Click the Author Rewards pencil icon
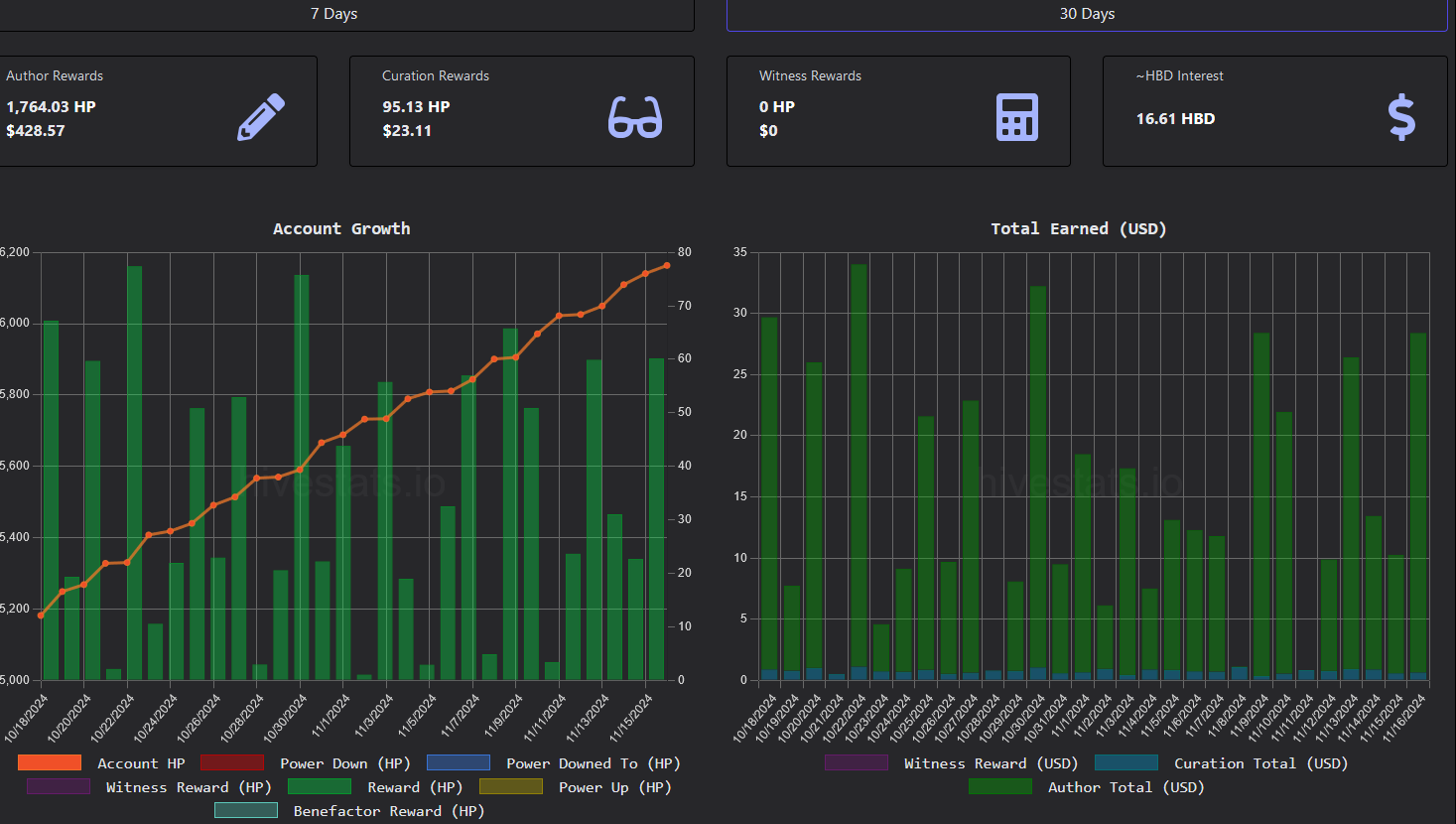Screen dimensions: 1456x824 pyautogui.click(x=261, y=117)
